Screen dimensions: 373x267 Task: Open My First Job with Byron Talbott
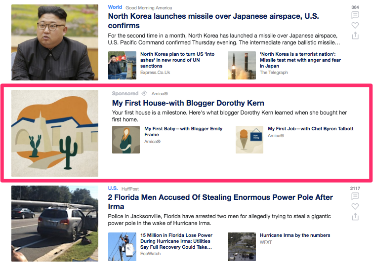(310, 128)
